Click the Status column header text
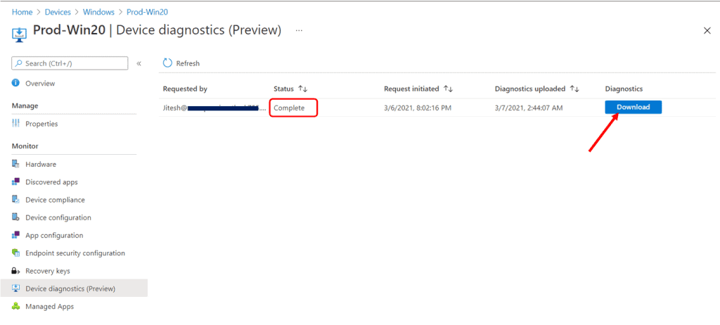Viewport: 720px width, 325px height. [284, 89]
